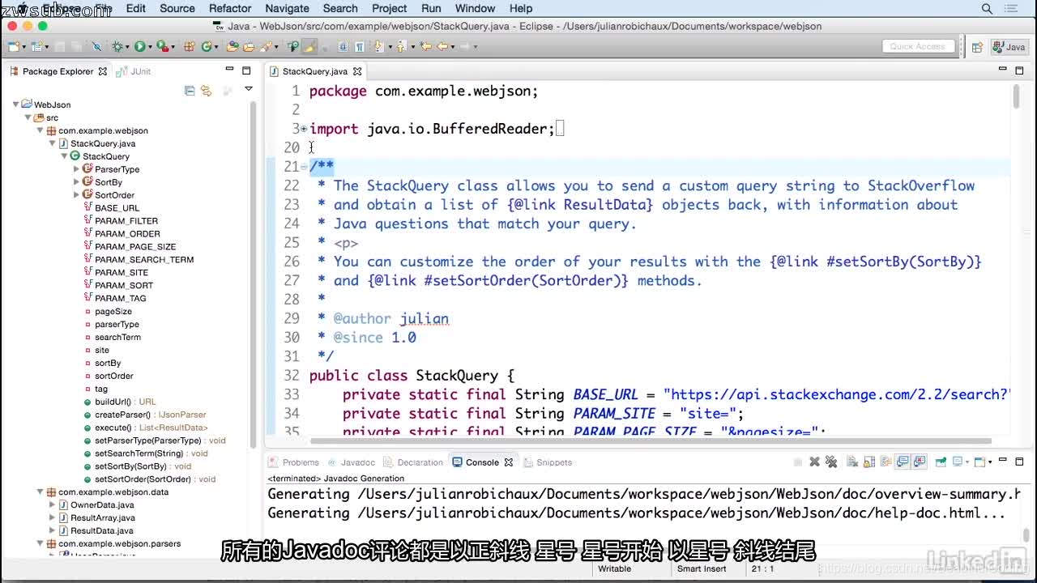Collapse the com.example.webjson.data package node
Screen dimensions: 1037x583
tap(40, 492)
